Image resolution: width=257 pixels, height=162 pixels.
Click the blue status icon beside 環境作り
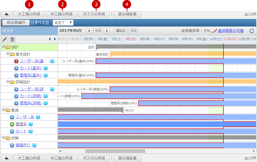(12, 145)
